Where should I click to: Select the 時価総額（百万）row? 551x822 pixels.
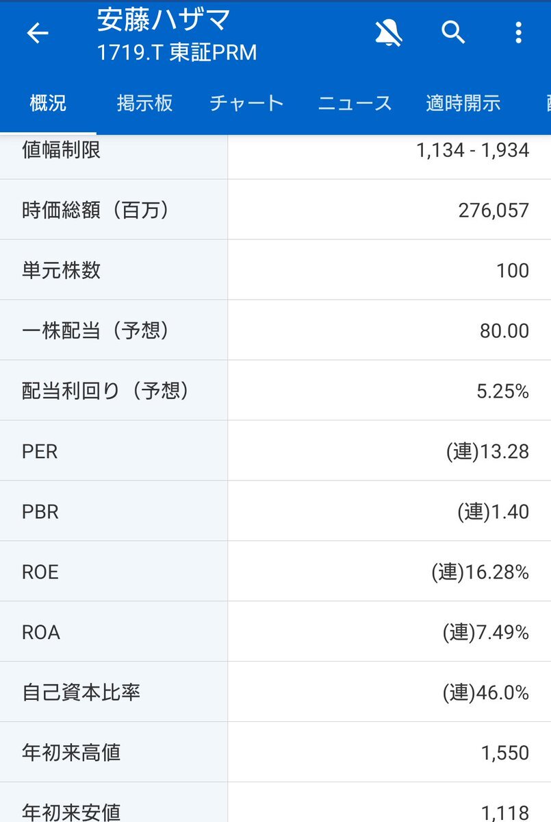[x=275, y=210]
